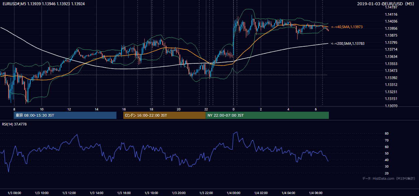Click bottom time label 1/3 12:00
Screen dimensions: 419x196
69,193
